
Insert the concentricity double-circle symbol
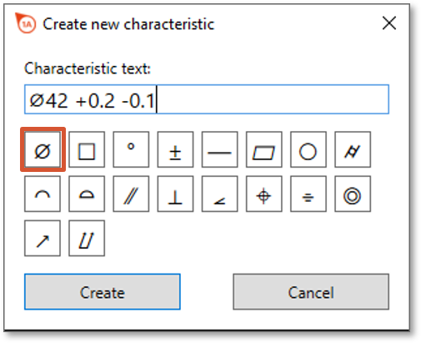pyautogui.click(x=353, y=194)
